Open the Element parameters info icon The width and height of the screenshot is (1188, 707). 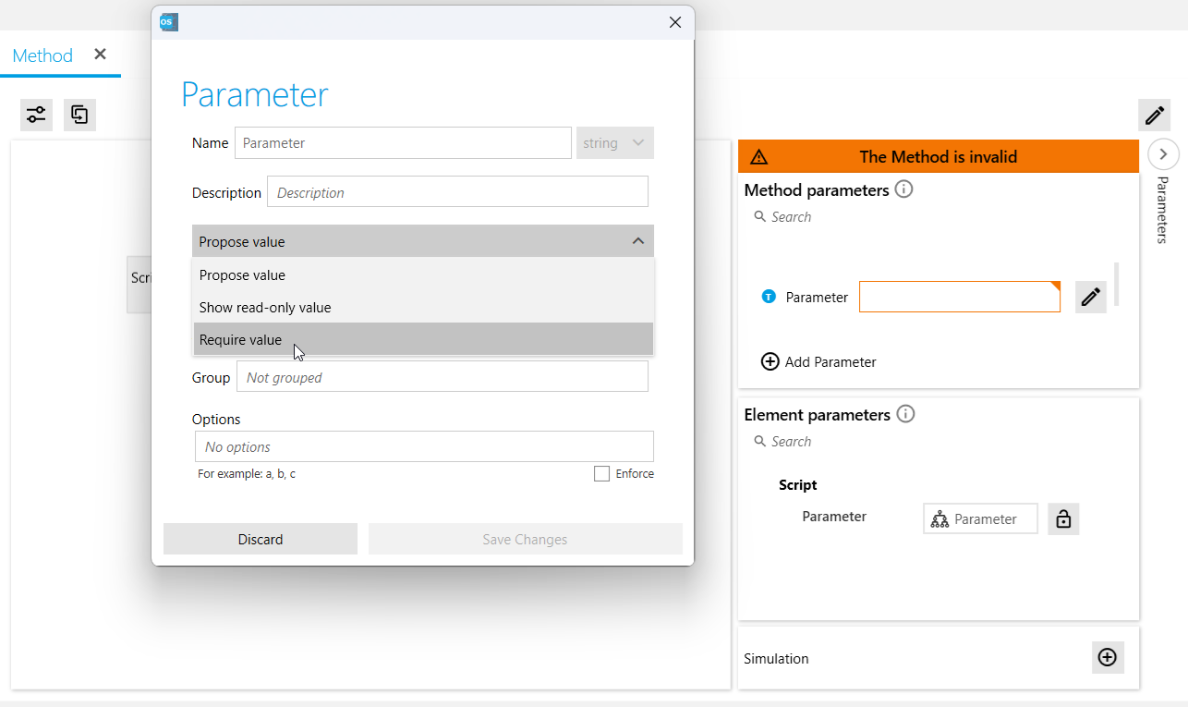905,415
